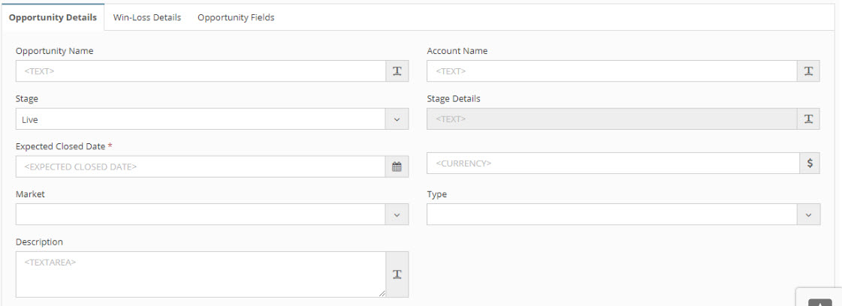
Task: Click the text icon beside Opportunity Name
Action: [397, 70]
